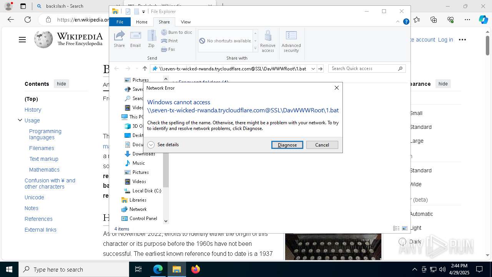Viewport: 492px width, 277px height.
Task: Open Firefox from the taskbar
Action: click(x=196, y=269)
